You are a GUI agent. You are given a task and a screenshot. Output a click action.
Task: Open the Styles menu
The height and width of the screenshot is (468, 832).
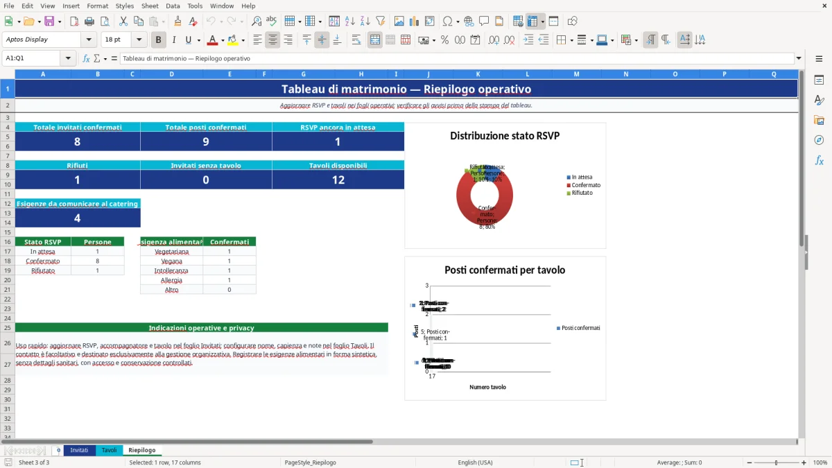pyautogui.click(x=125, y=6)
